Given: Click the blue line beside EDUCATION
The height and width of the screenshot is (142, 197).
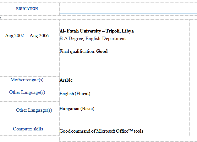Looking at the screenshot, I should coord(128,13).
